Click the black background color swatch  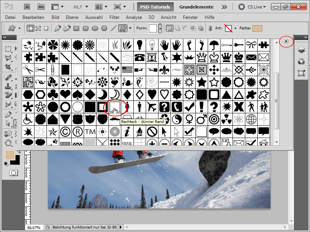click(17, 162)
